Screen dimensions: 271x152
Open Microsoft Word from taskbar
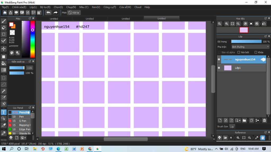pyautogui.click(x=74, y=149)
